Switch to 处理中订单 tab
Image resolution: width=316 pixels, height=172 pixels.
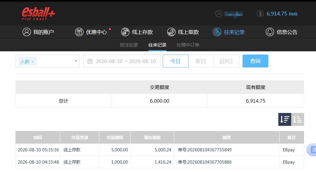[x=188, y=45]
